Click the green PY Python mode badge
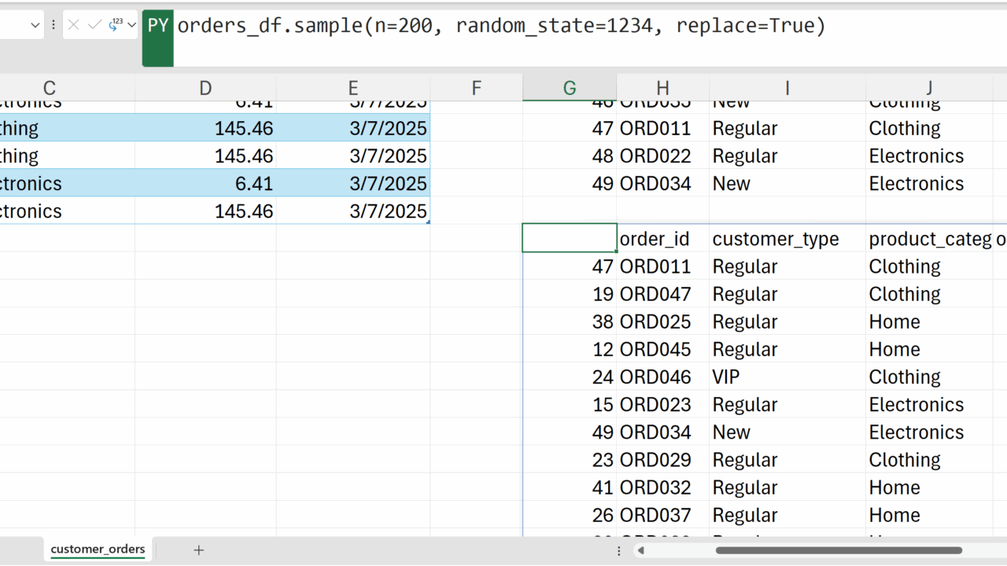 click(x=158, y=27)
